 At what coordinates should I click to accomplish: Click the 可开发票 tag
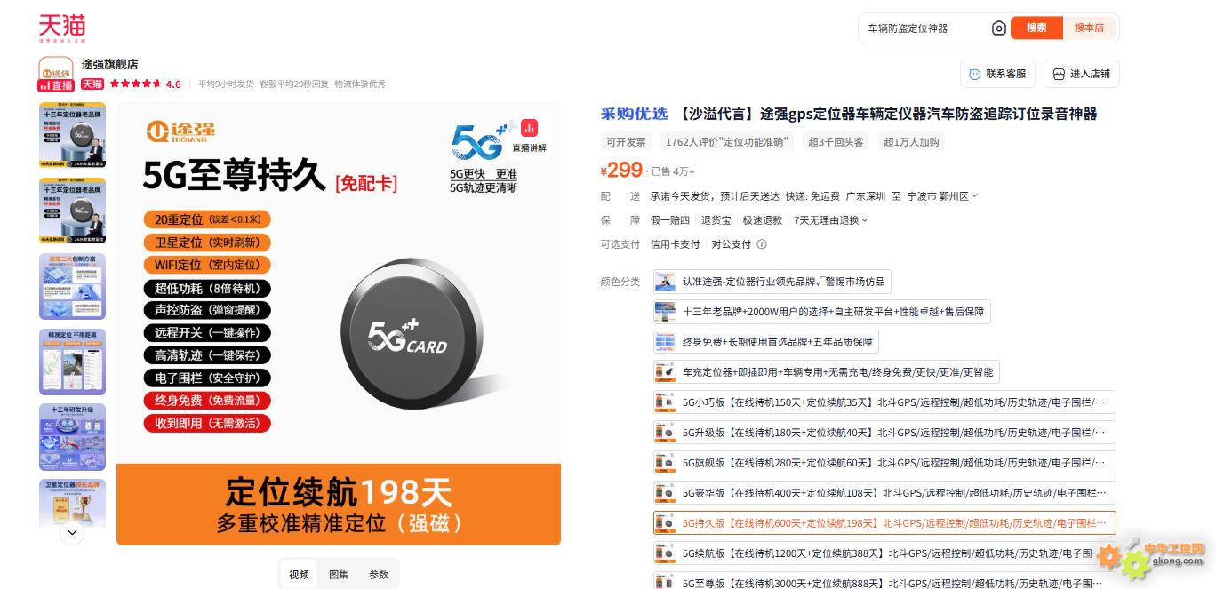click(626, 142)
